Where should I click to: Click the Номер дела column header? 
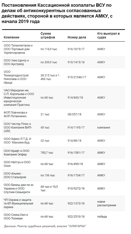coord(77,37)
